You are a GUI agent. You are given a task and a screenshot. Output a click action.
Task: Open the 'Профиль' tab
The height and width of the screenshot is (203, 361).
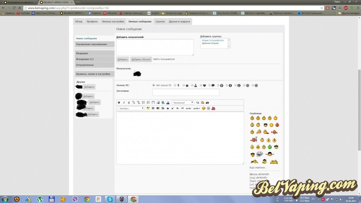[92, 21]
